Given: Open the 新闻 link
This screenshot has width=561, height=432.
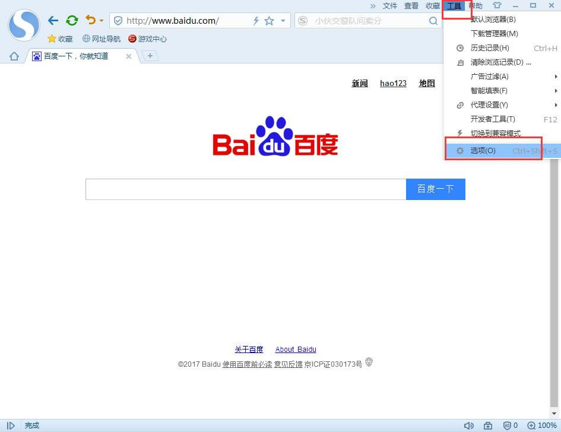Looking at the screenshot, I should [360, 83].
